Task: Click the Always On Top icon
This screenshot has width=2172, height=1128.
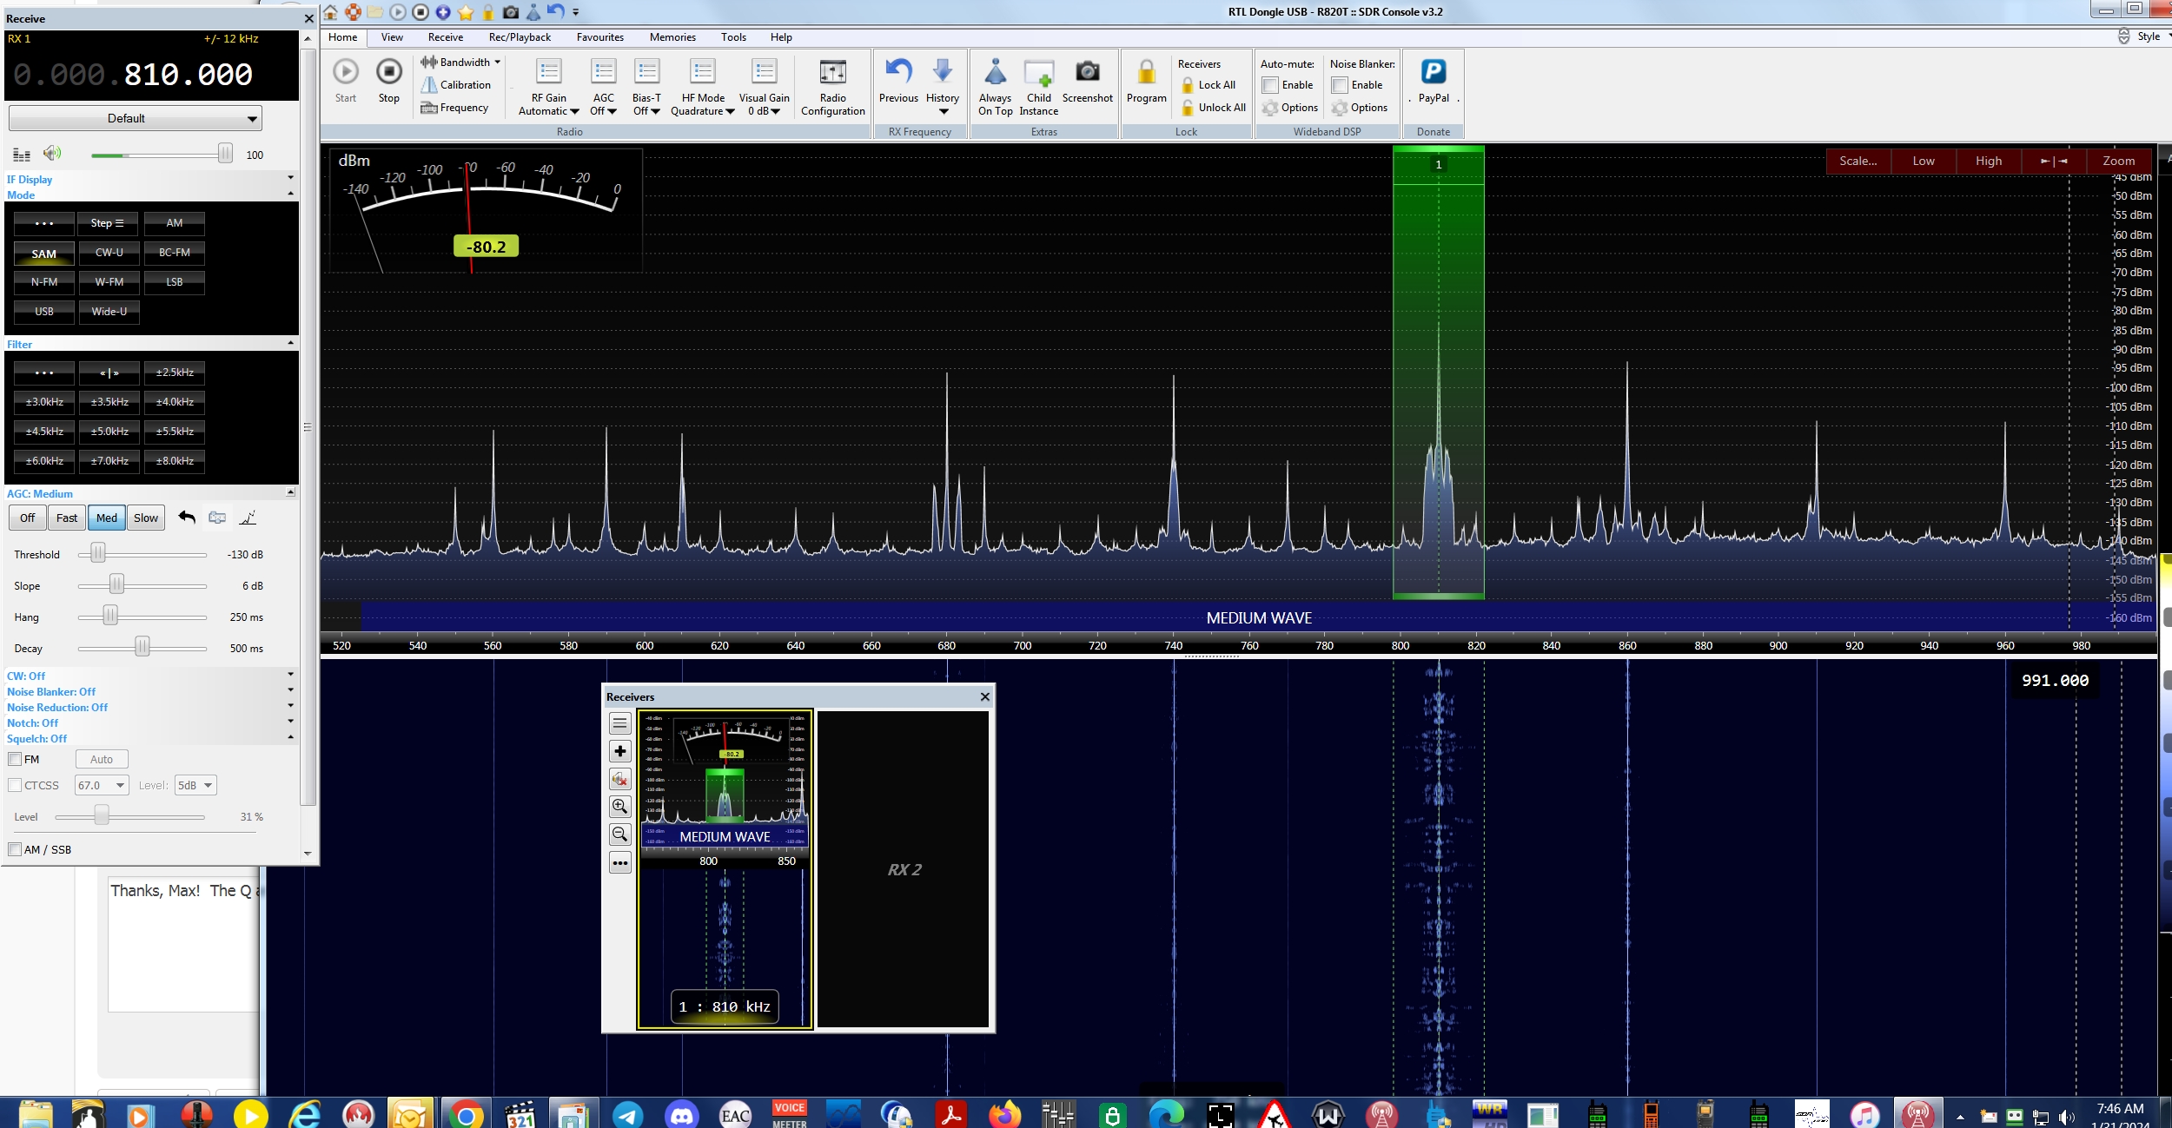Action: pos(995,73)
